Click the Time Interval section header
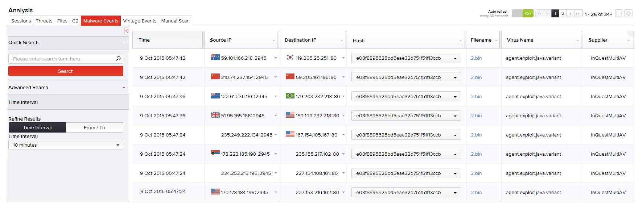This screenshot has height=210, width=643. tap(68, 102)
